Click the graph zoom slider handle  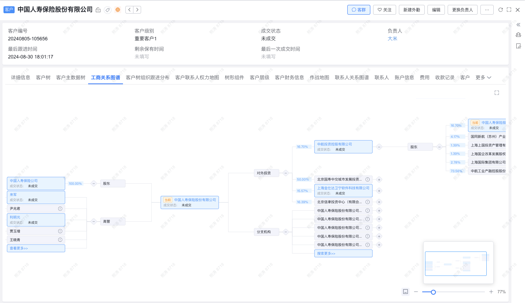pos(433,292)
